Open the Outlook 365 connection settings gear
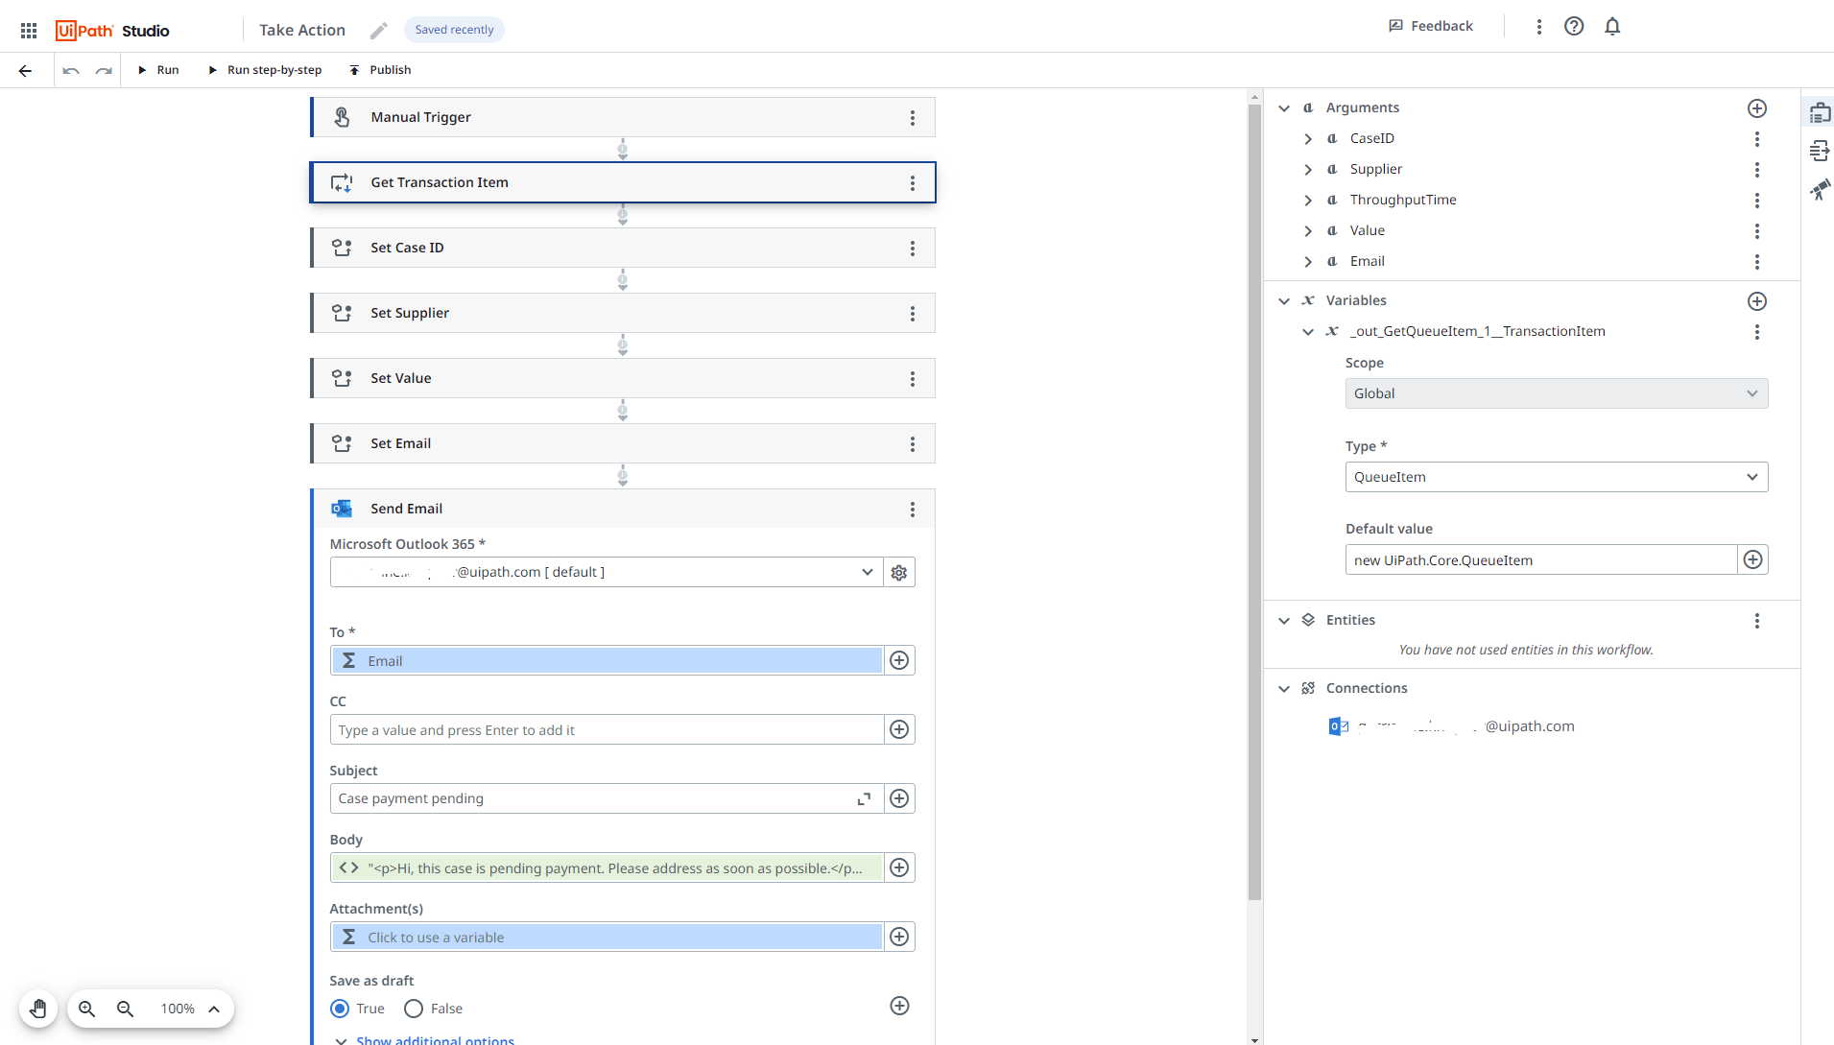 click(898, 572)
